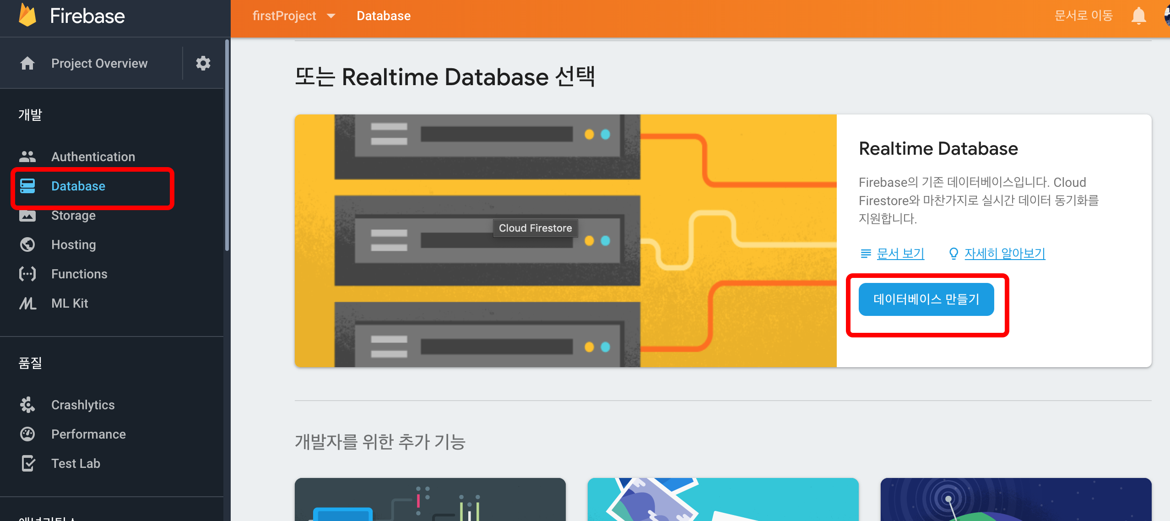
Task: Click the Crashlytics bug icon
Action: (x=27, y=405)
